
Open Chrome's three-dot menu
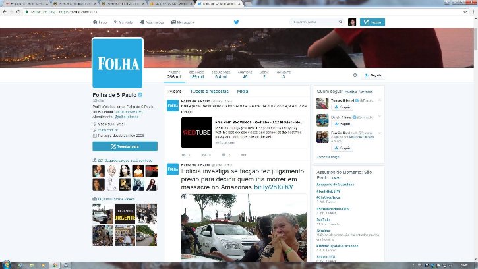474,12
